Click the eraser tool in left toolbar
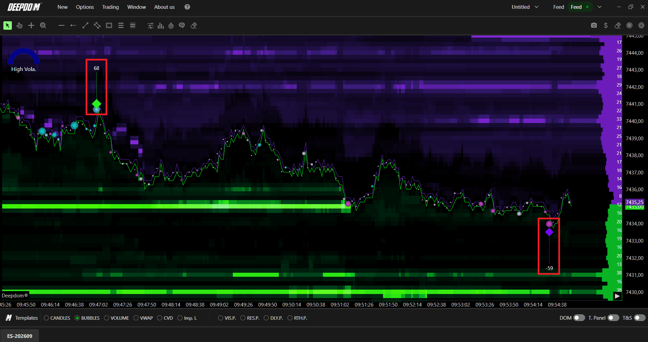This screenshot has height=342, width=648. [x=194, y=26]
